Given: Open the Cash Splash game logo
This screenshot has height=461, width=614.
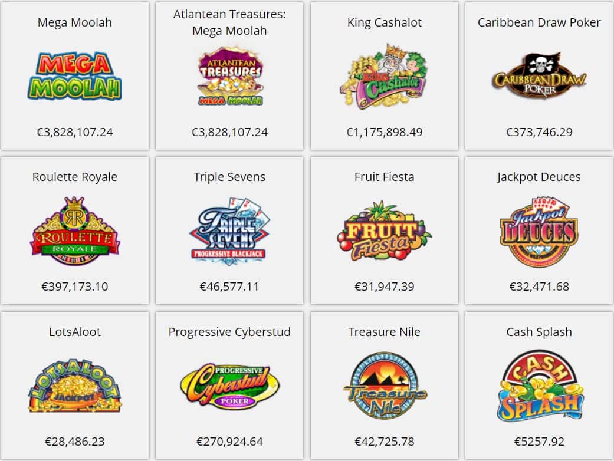Looking at the screenshot, I should [x=540, y=386].
